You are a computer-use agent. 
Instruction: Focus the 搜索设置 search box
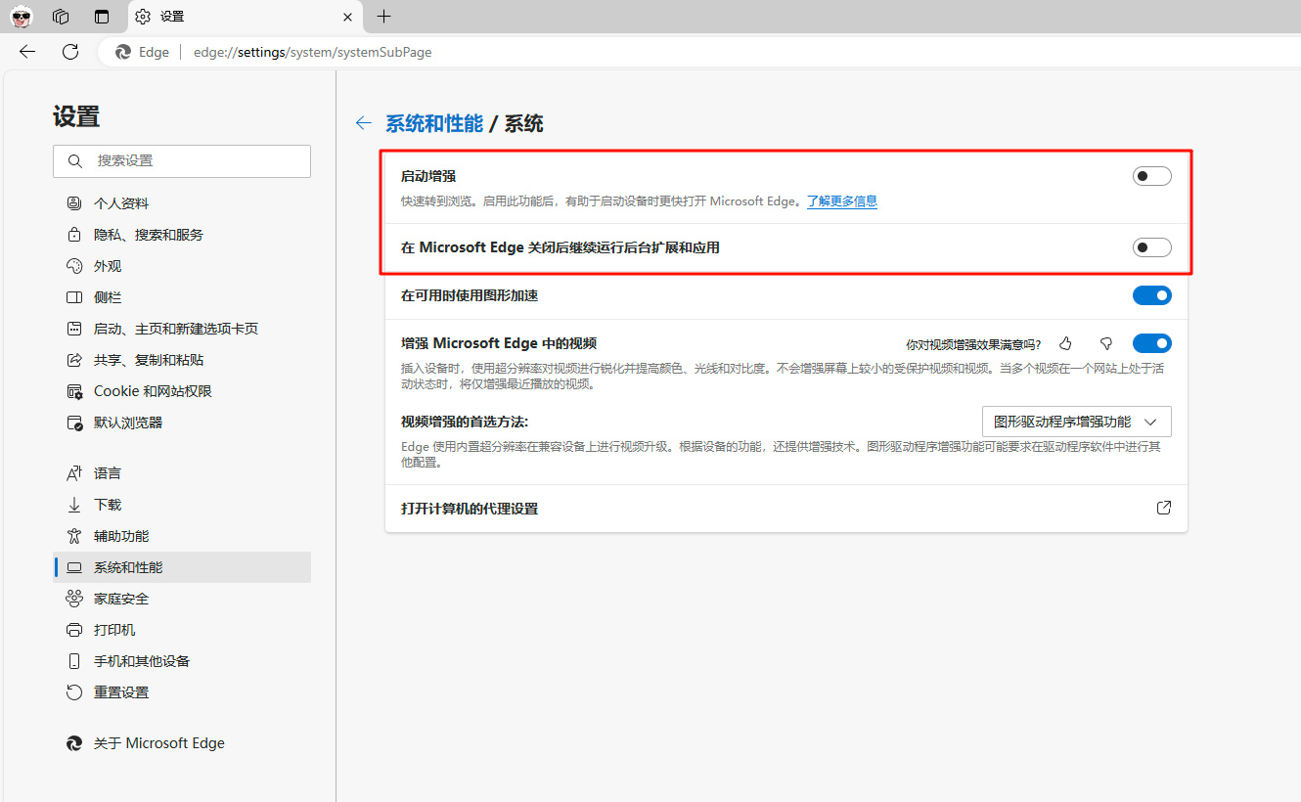182,161
